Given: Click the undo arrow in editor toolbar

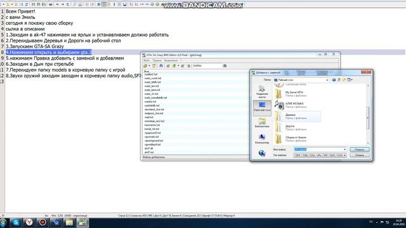Looking at the screenshot, I should pyautogui.click(x=57, y=4).
